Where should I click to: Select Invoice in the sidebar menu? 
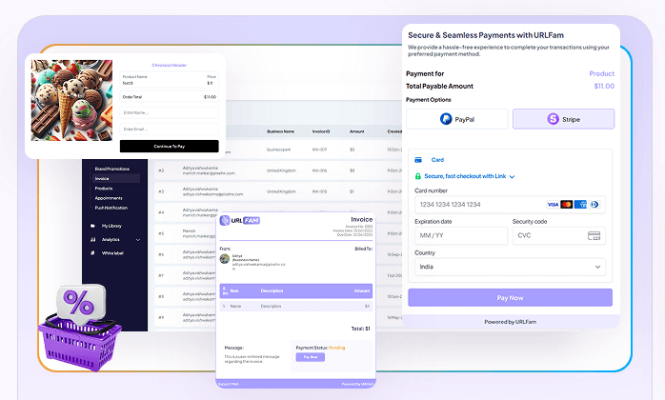pyautogui.click(x=102, y=178)
